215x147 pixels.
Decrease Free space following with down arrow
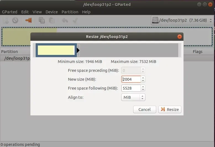coord(143,90)
